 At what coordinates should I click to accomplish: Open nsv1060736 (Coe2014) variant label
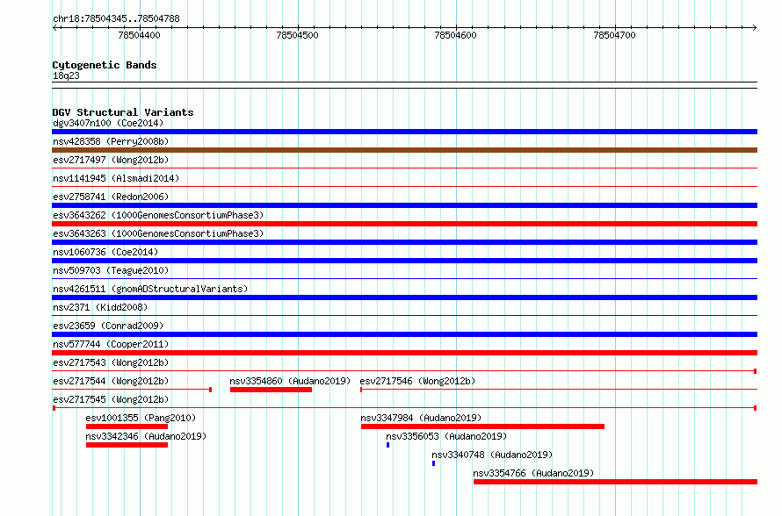(105, 252)
